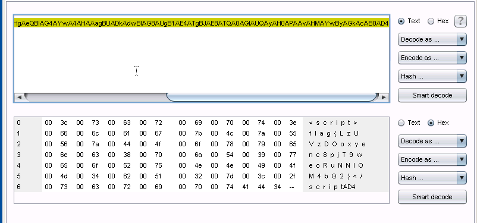
Task: Open upper 'Encode as ...' dropdown
Action: (x=432, y=58)
